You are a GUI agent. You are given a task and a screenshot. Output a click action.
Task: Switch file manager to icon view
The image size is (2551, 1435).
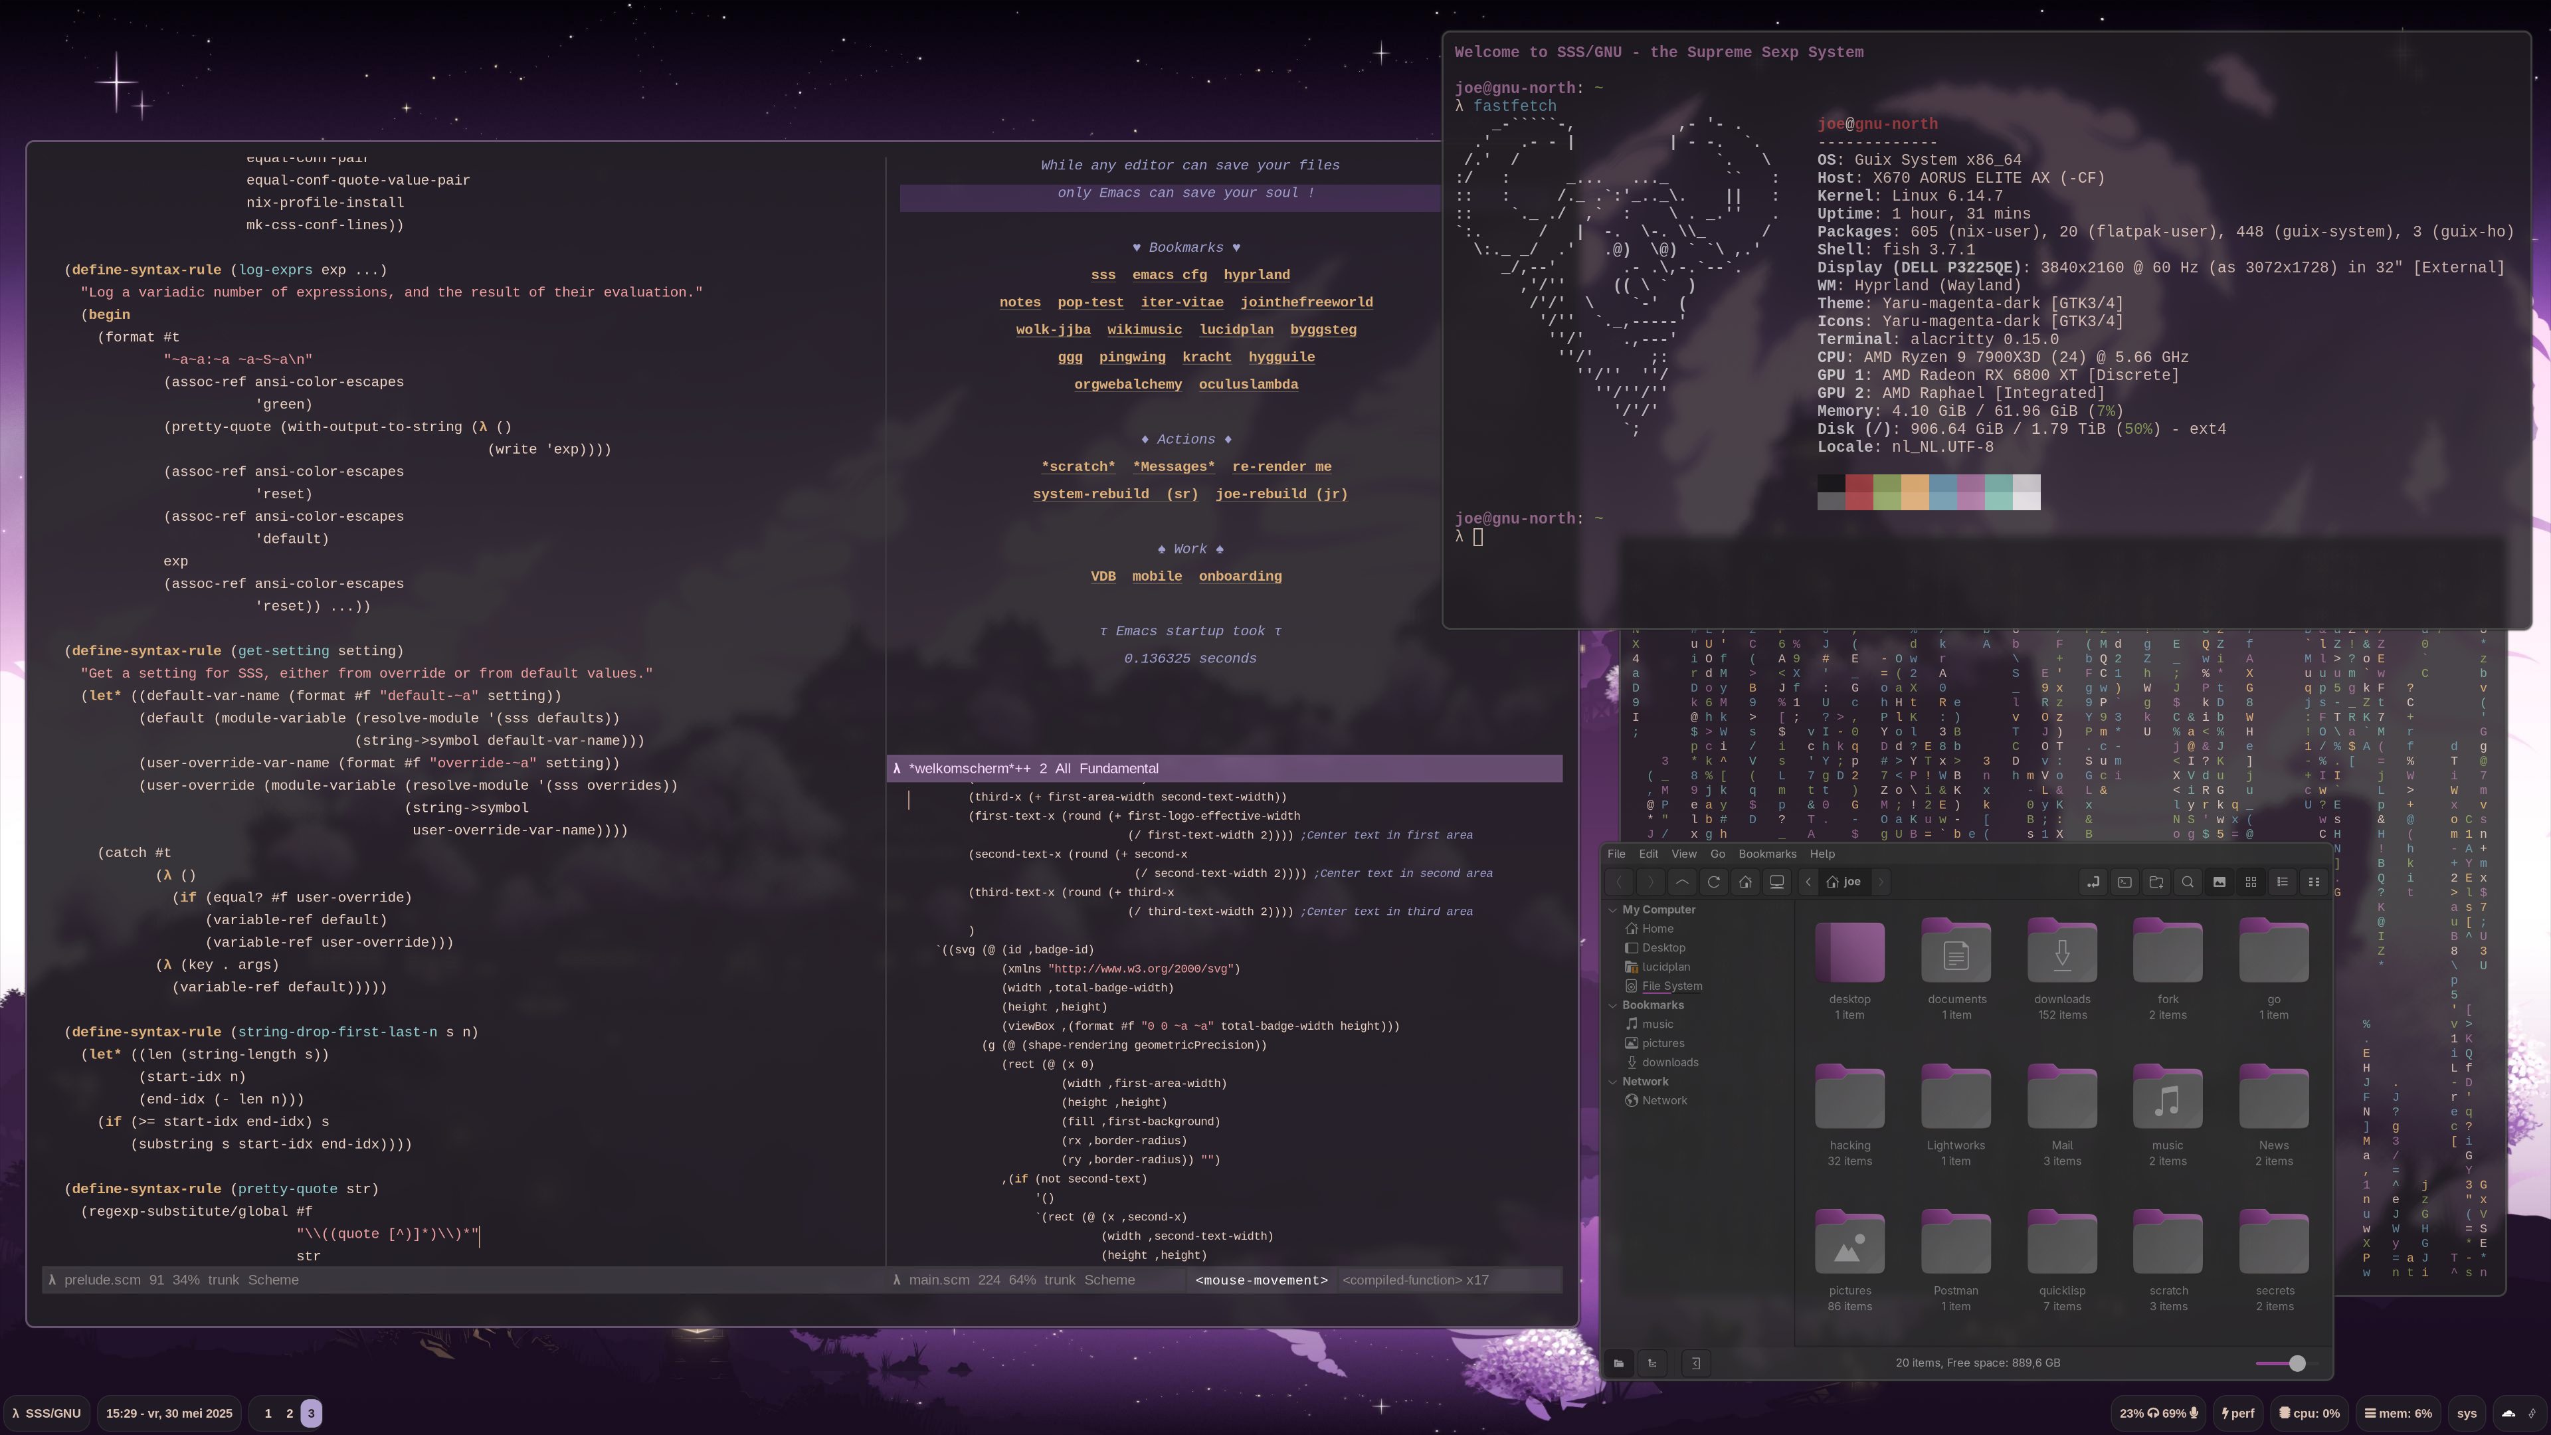click(2251, 882)
